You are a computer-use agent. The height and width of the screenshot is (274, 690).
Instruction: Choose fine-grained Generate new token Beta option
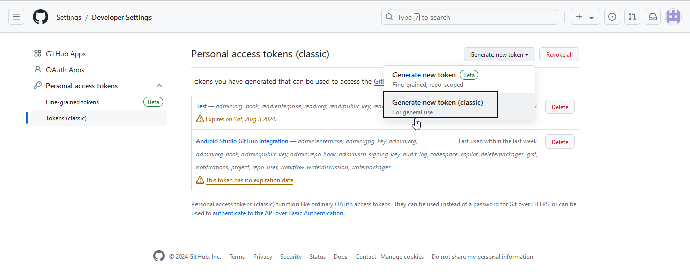point(459,79)
